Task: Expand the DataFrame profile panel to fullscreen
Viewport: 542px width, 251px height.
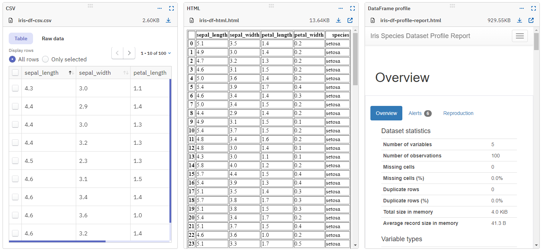Action: click(533, 8)
